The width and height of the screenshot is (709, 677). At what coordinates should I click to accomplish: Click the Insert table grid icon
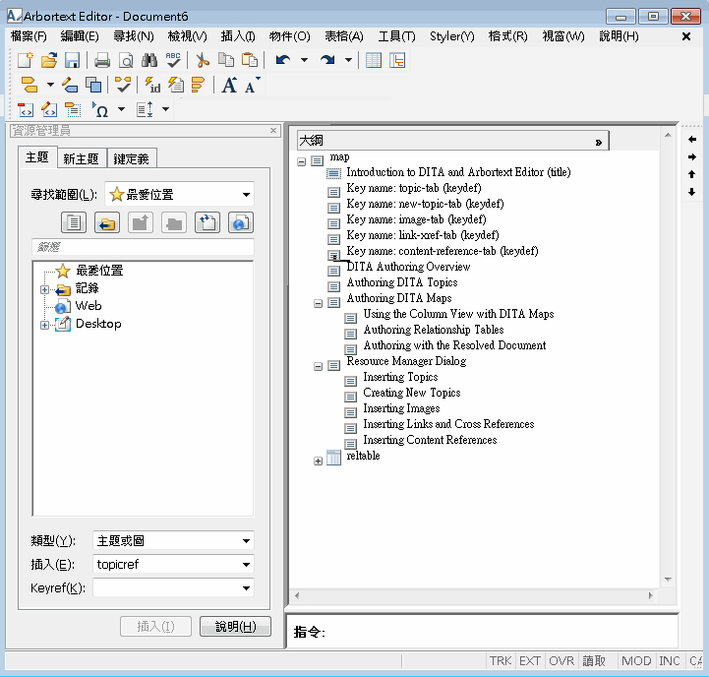(x=374, y=60)
